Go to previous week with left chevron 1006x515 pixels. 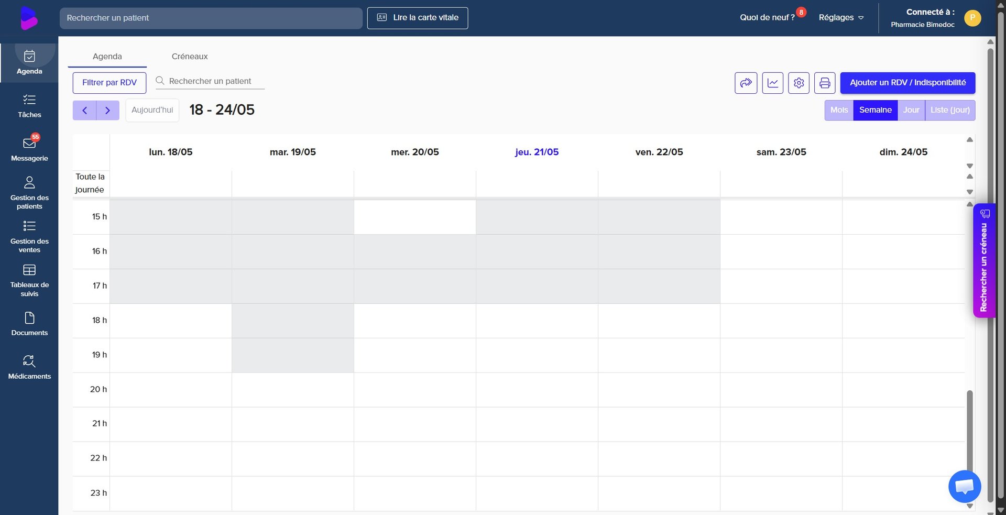point(84,110)
